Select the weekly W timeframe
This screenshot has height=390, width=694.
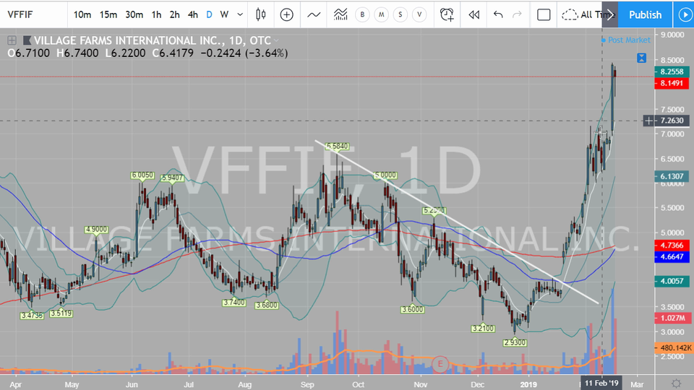coord(224,14)
